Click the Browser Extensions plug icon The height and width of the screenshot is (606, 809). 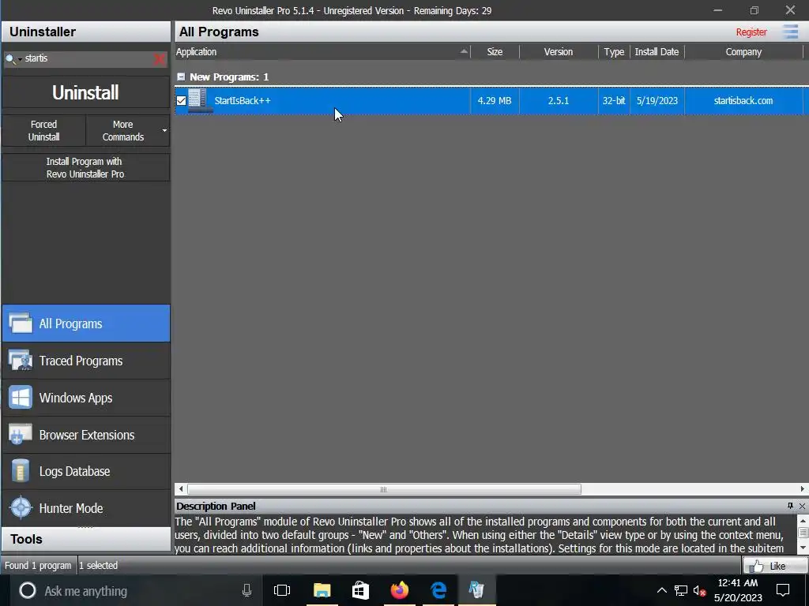point(21,435)
